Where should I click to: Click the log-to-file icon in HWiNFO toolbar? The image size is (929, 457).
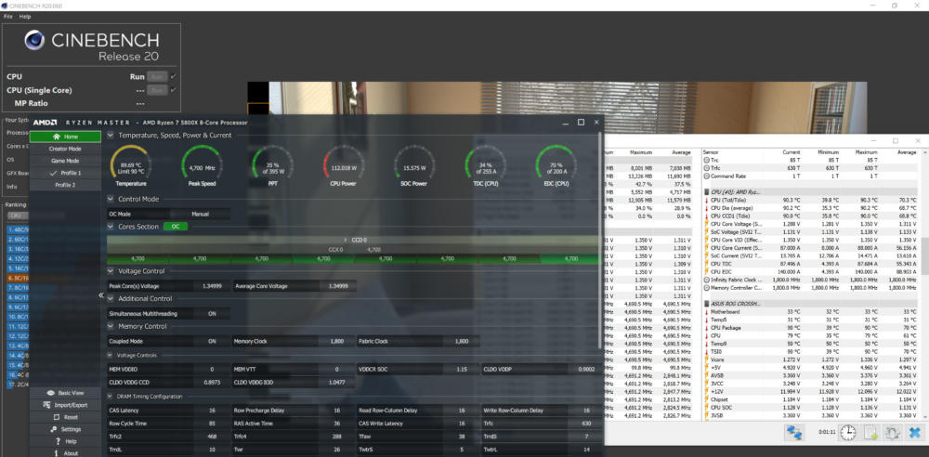[x=870, y=433]
